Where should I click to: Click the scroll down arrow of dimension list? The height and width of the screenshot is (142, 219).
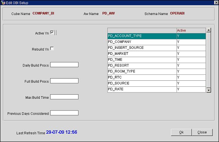[x=208, y=90]
